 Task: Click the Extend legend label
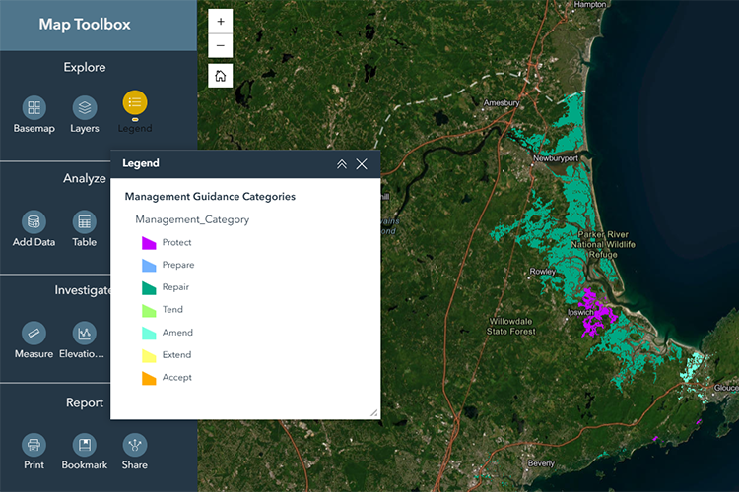point(176,354)
